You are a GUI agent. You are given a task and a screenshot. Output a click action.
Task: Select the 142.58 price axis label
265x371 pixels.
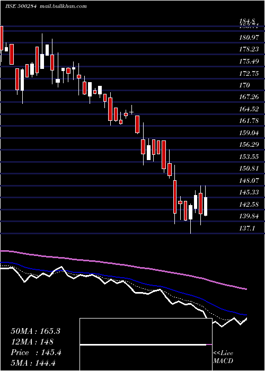249,204
